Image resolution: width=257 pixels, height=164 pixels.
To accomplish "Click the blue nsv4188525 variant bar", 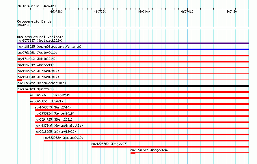I will tap(133, 49).
